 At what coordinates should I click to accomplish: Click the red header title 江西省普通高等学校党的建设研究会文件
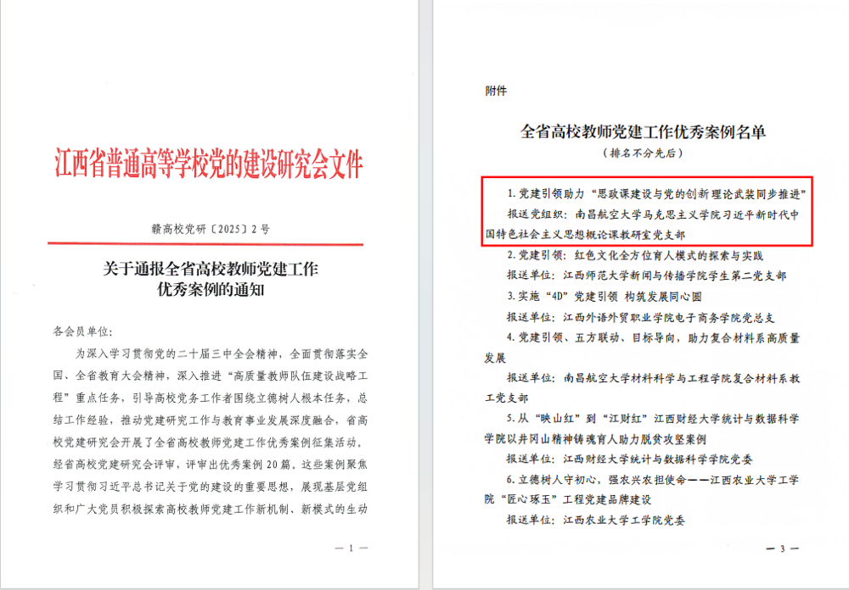pos(208,163)
